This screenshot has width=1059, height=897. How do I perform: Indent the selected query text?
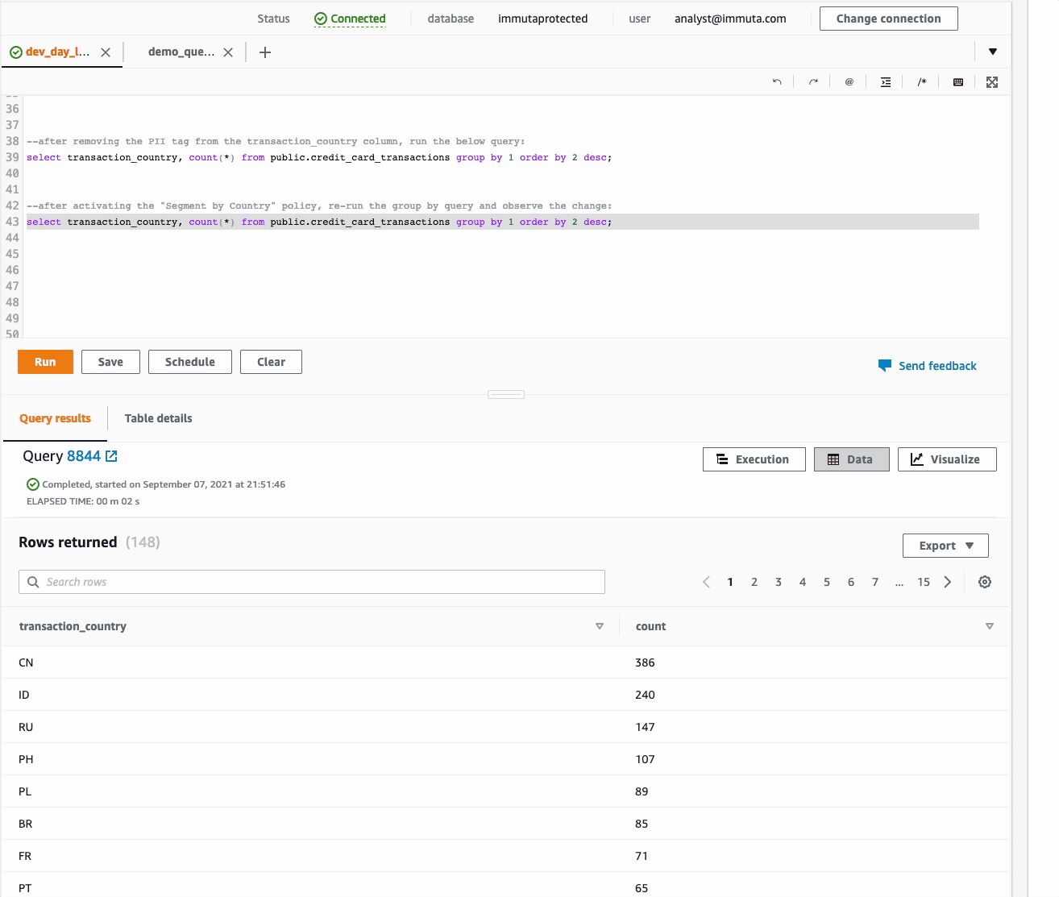click(x=886, y=82)
